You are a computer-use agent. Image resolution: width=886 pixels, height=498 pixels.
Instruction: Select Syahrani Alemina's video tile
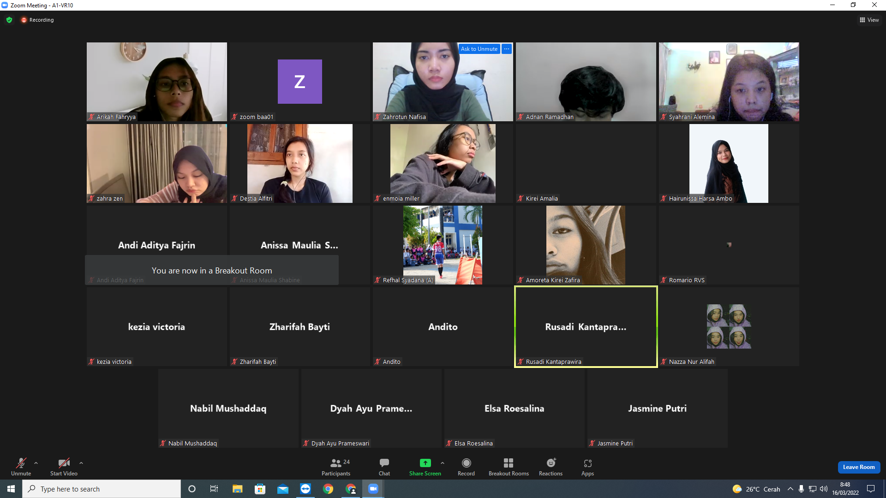click(729, 82)
